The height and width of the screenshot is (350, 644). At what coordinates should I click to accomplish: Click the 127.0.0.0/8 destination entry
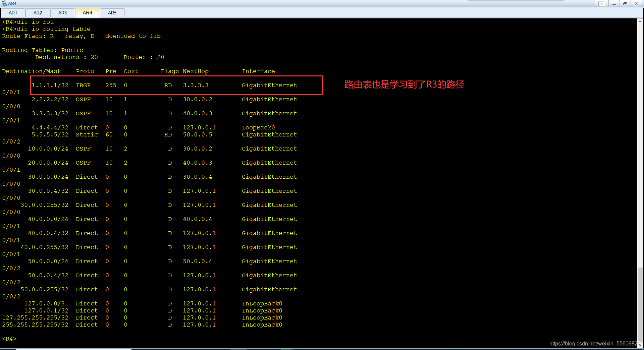click(44, 304)
